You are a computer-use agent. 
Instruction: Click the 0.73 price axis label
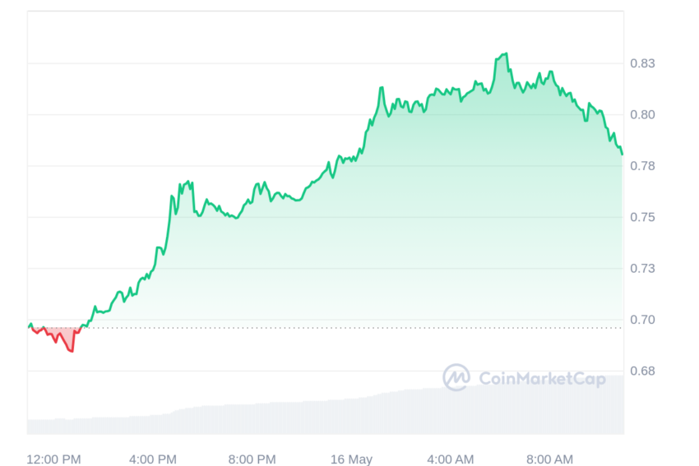(x=642, y=268)
